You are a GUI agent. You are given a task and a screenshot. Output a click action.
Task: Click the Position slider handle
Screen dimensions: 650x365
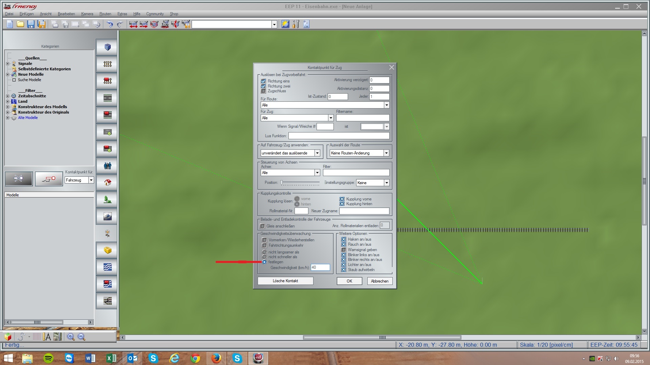[281, 183]
